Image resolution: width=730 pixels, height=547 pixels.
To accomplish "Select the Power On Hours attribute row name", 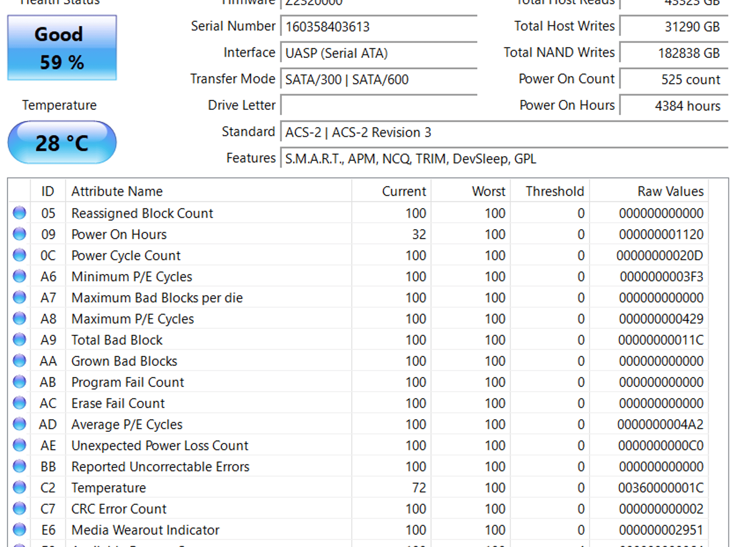I will point(119,234).
